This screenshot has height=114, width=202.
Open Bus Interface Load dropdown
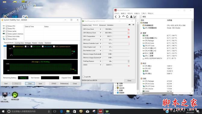point(100,50)
